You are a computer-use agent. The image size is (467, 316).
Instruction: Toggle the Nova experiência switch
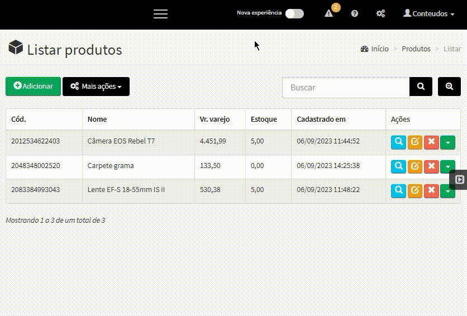[294, 14]
